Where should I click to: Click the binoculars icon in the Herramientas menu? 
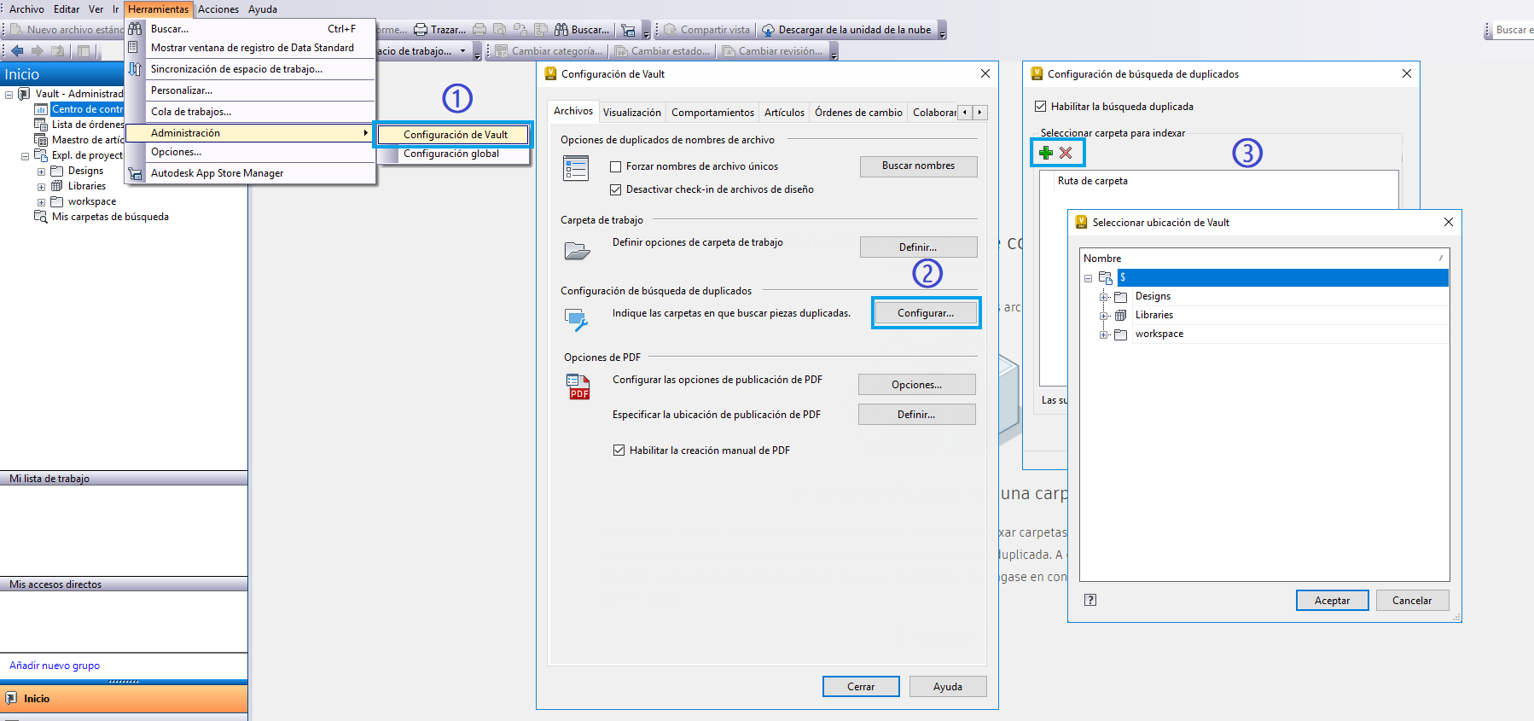[135, 29]
